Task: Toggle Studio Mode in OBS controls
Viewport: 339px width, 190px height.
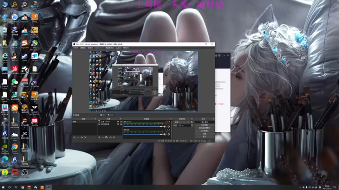Action: (205, 131)
